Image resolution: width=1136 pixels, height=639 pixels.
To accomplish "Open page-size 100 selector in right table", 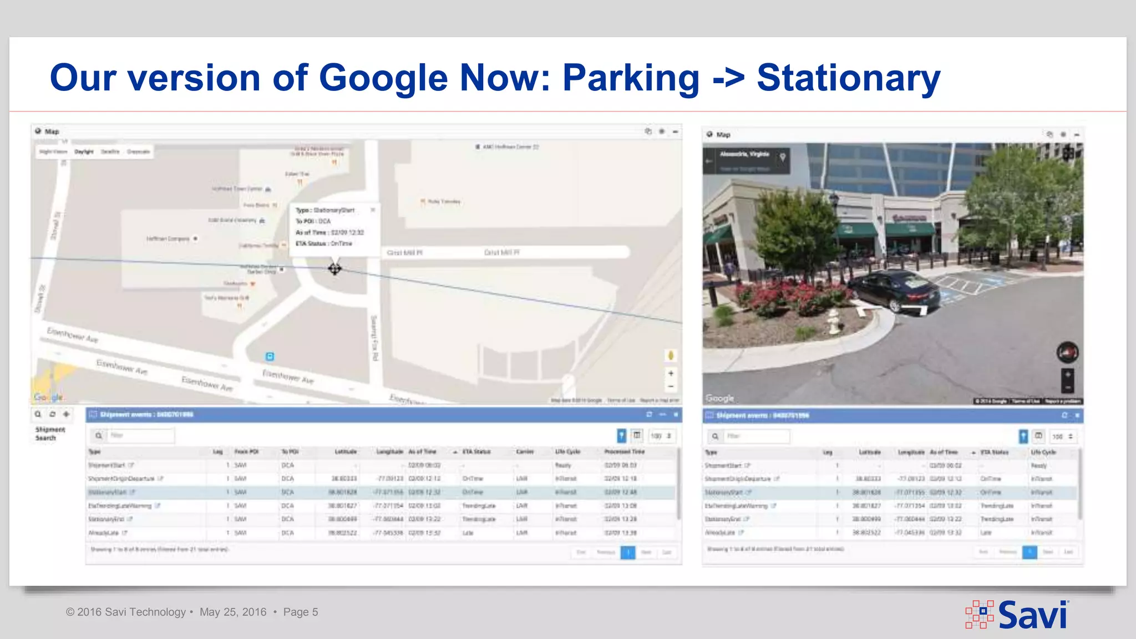I will coord(1063,437).
